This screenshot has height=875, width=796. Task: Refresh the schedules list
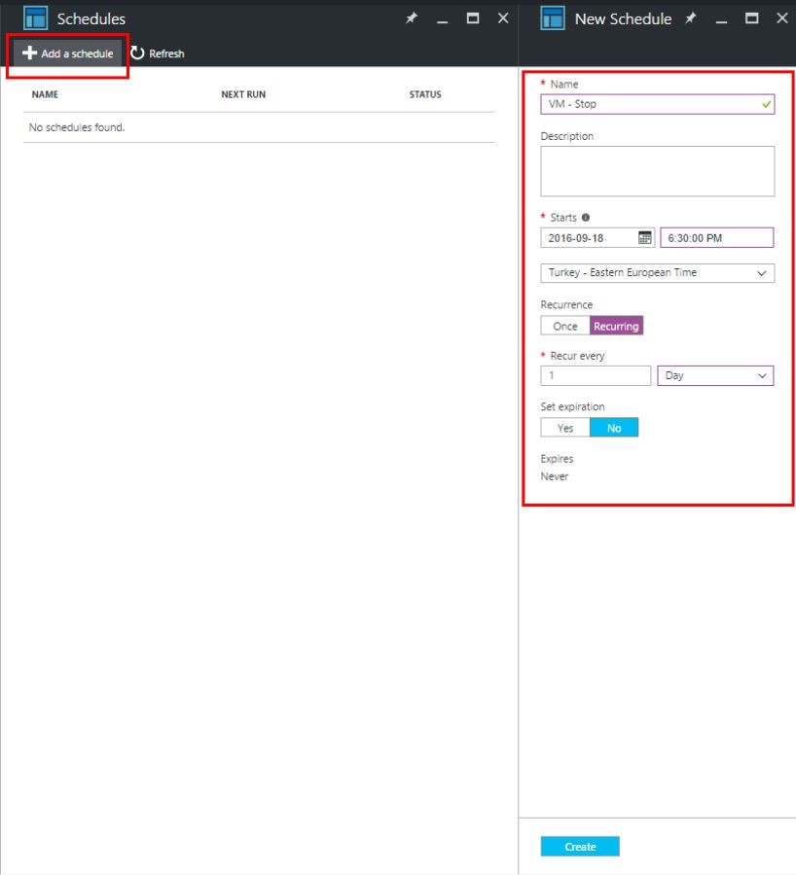158,53
